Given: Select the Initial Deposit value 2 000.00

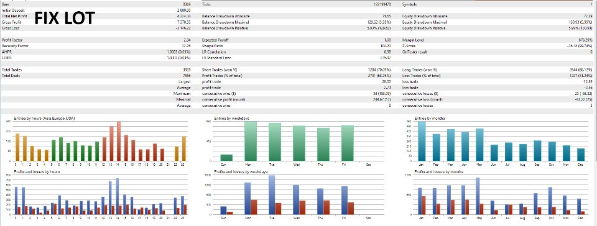Looking at the screenshot, I should pyautogui.click(x=184, y=11).
